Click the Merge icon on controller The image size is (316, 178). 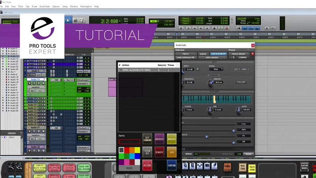(x=200, y=166)
